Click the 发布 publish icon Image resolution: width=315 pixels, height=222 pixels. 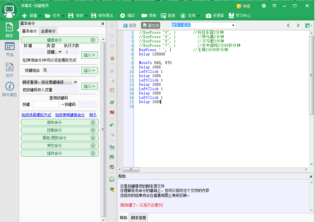pos(183,16)
